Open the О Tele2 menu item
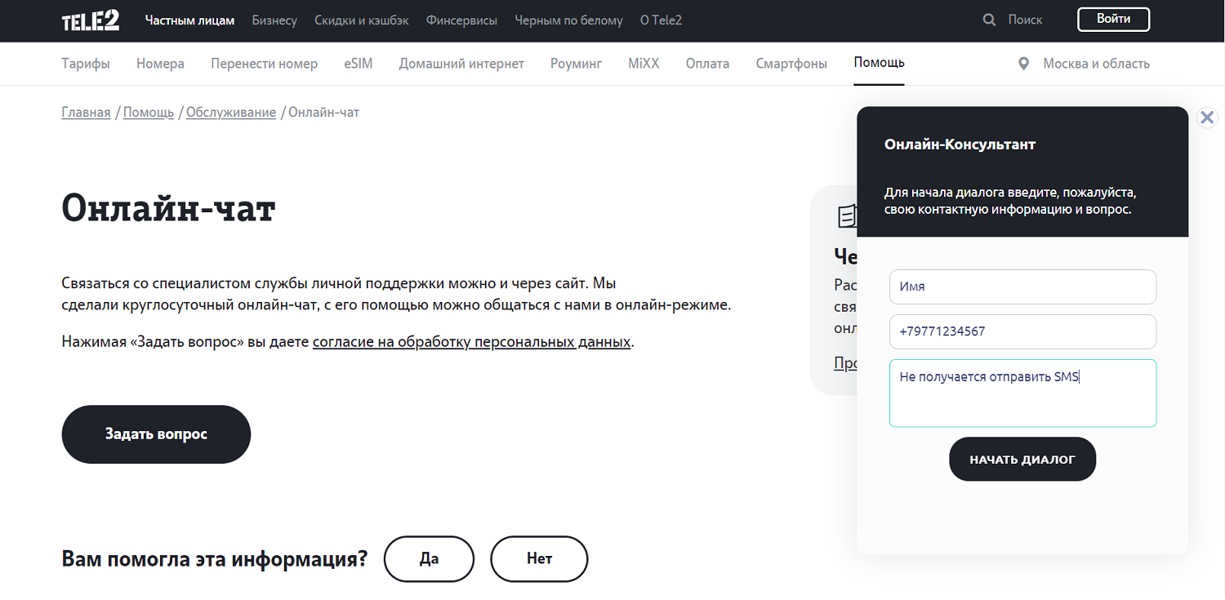The image size is (1225, 600). tap(661, 20)
